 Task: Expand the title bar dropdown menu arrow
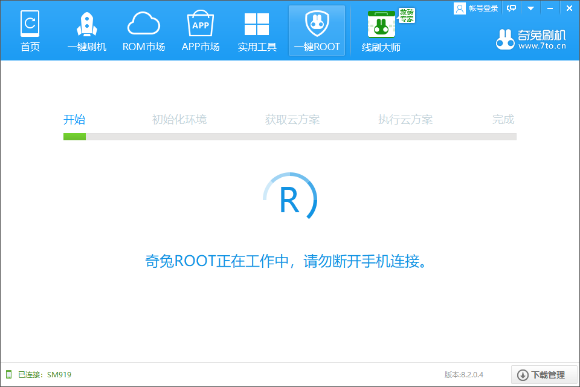click(531, 8)
